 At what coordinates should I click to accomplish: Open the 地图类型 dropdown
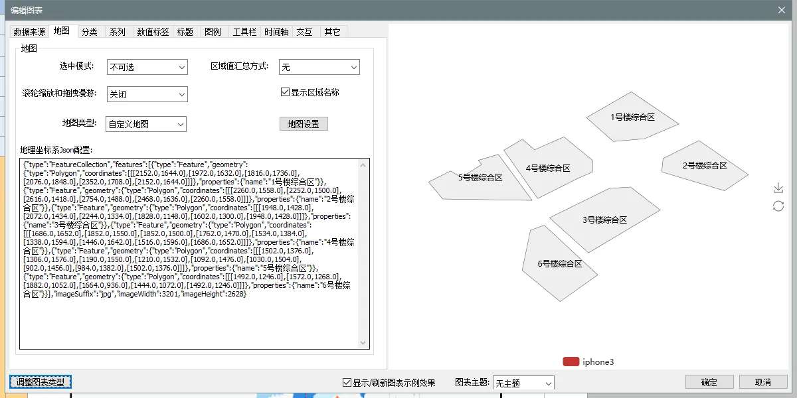(x=146, y=124)
